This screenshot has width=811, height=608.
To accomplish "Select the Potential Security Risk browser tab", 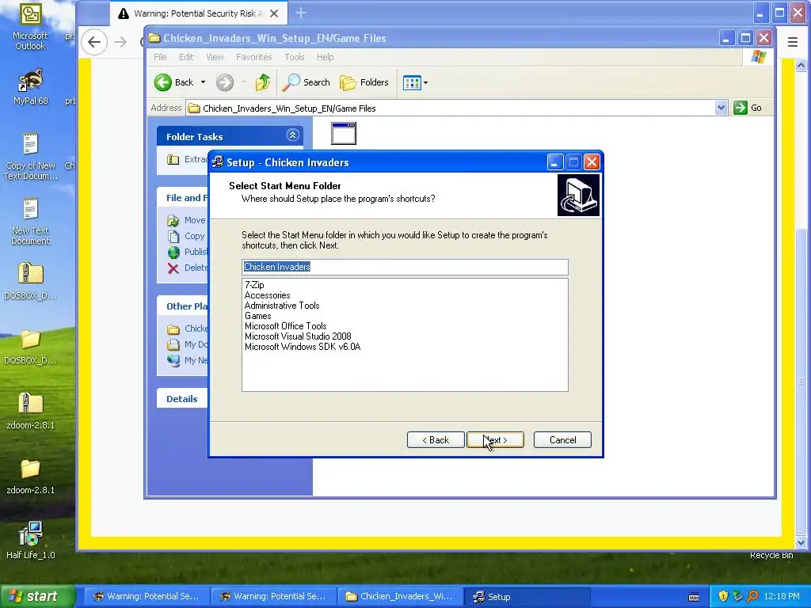I will click(198, 13).
